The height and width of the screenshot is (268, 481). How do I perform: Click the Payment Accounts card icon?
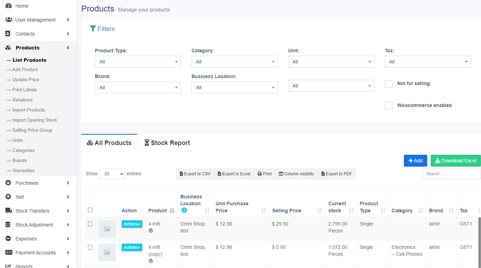click(x=8, y=253)
